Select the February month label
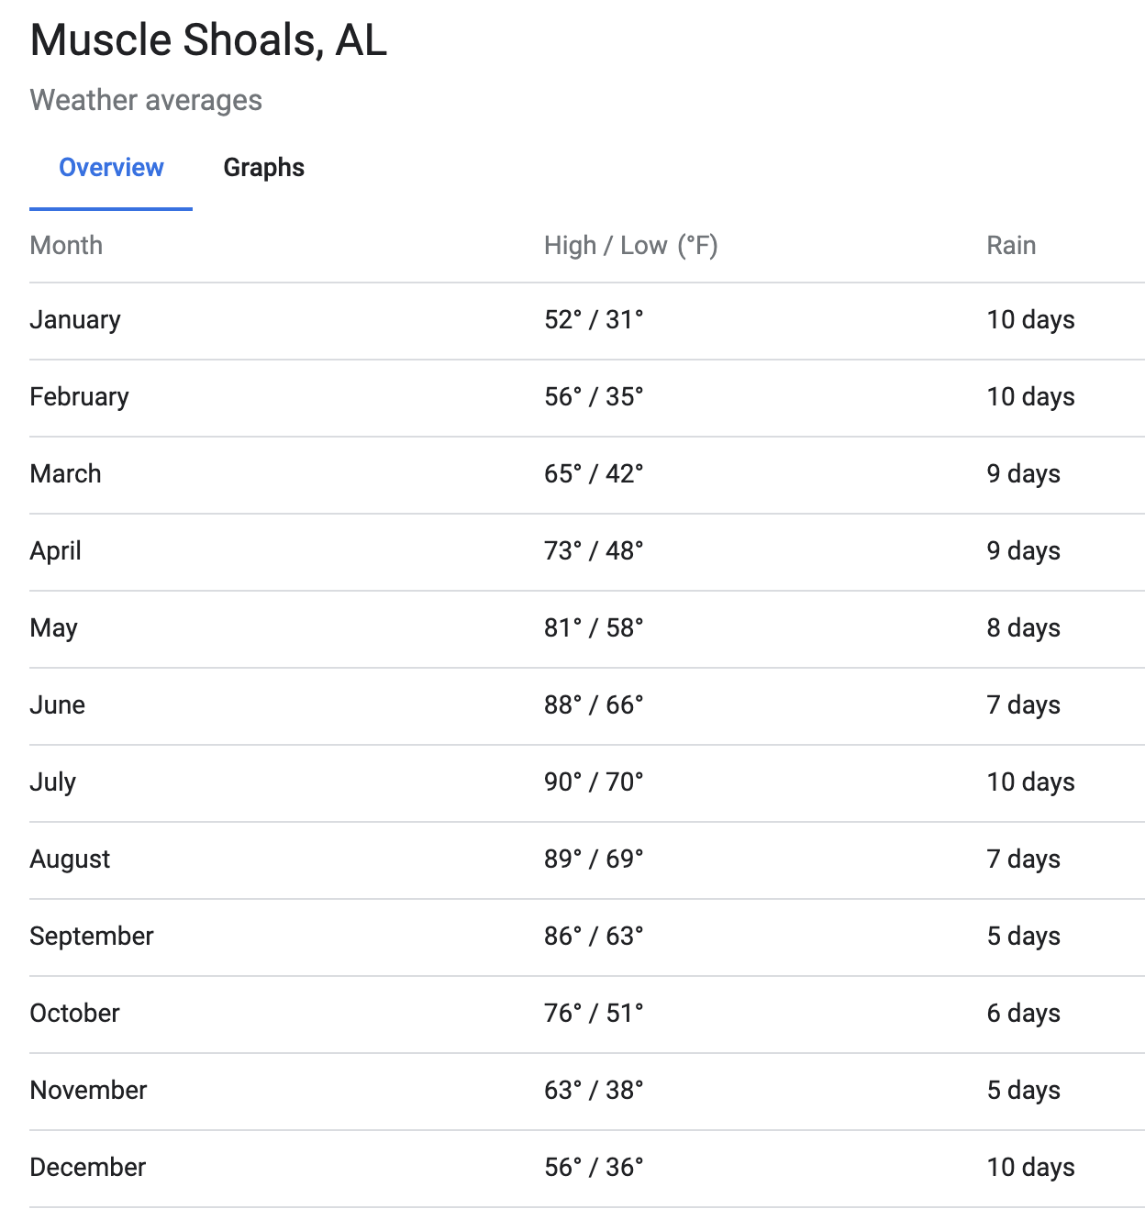The width and height of the screenshot is (1145, 1220). tap(79, 397)
